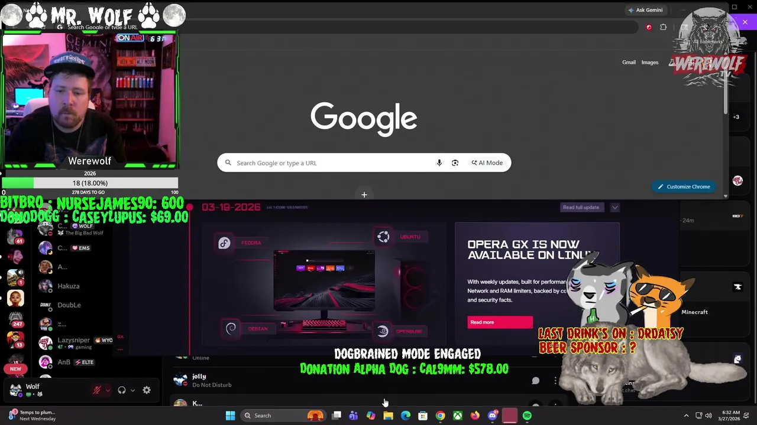Open Microsoft Store from taskbar

pos(423,416)
